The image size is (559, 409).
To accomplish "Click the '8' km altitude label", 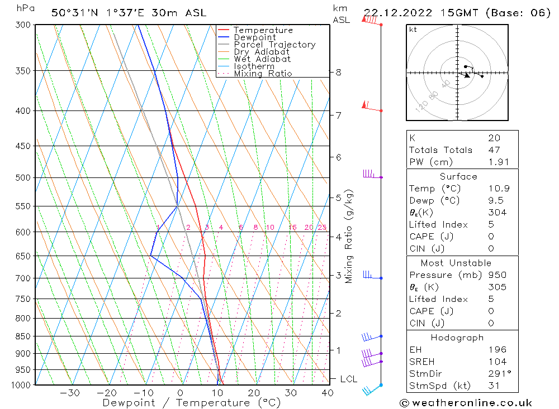I will pyautogui.click(x=338, y=73).
